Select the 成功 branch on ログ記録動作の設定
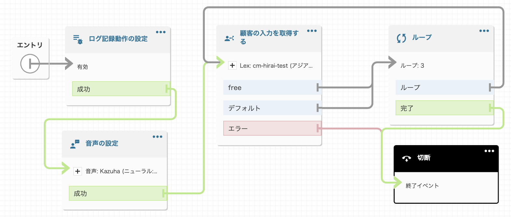 coord(120,89)
